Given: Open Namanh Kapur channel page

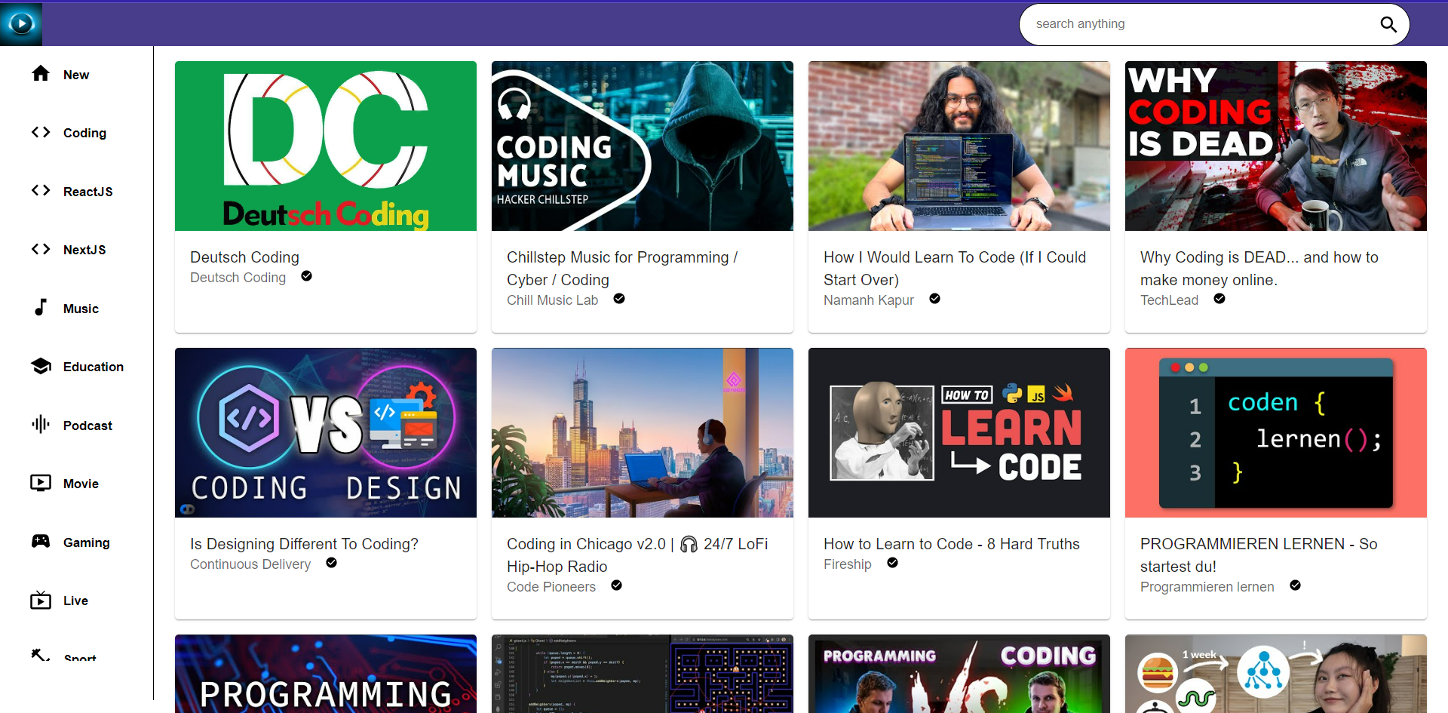Looking at the screenshot, I should [x=868, y=300].
